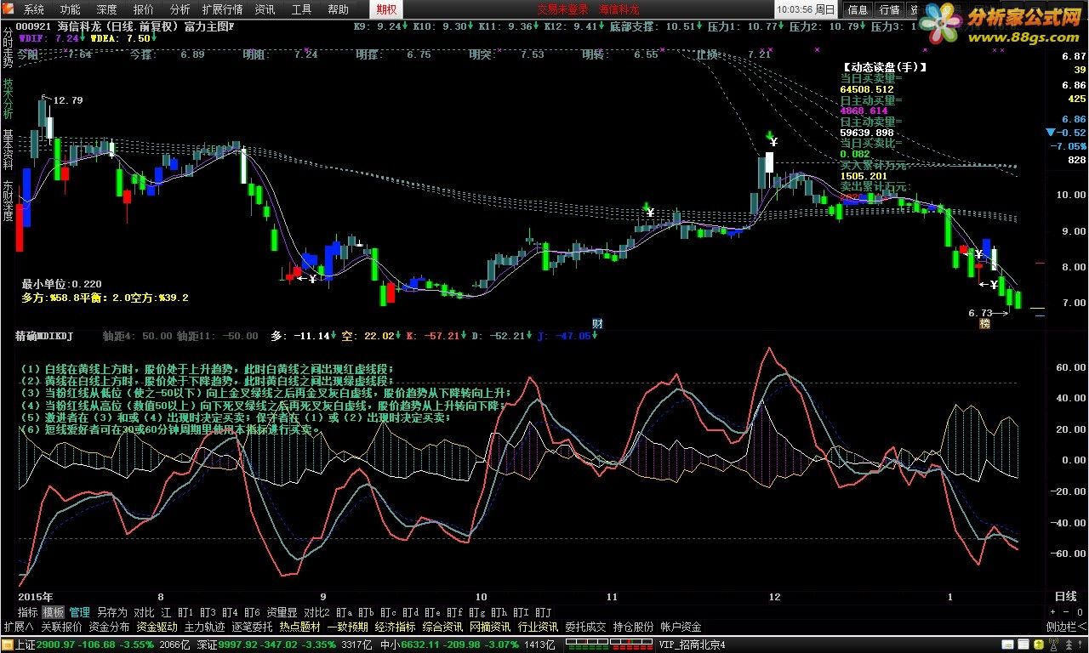Select 基本资料 in left sidebar
The image size is (1089, 653).
(x=8, y=150)
